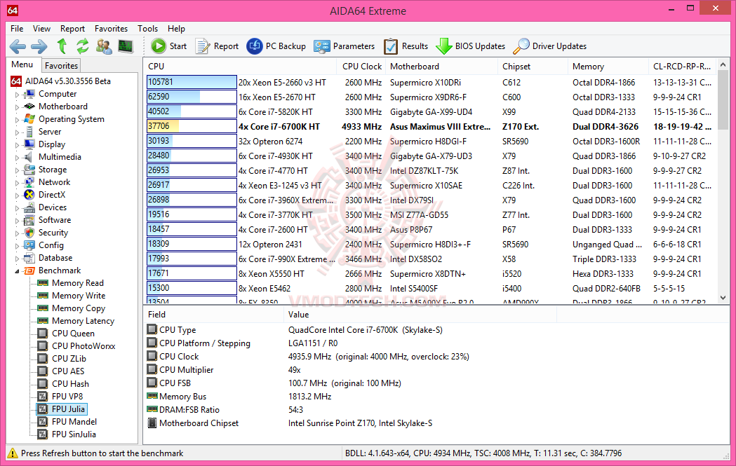Open the Help menu
The width and height of the screenshot is (736, 466).
pyautogui.click(x=176, y=29)
